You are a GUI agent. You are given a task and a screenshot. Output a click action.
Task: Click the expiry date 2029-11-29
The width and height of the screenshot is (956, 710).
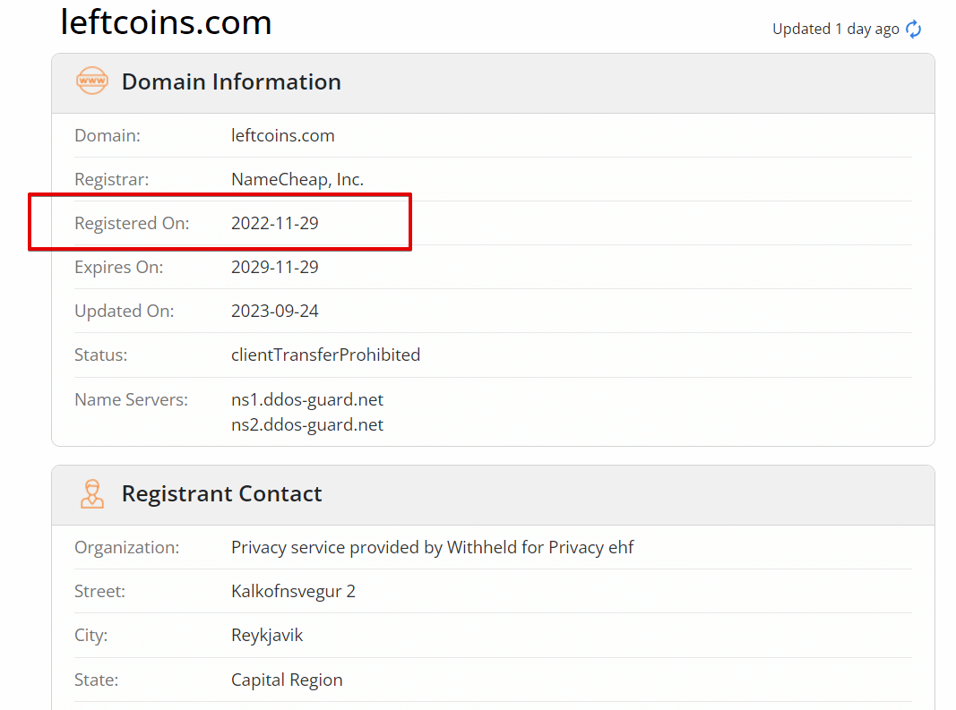[275, 267]
